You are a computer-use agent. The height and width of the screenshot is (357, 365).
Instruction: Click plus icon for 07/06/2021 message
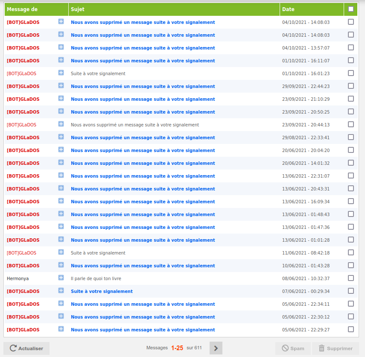tap(61, 291)
